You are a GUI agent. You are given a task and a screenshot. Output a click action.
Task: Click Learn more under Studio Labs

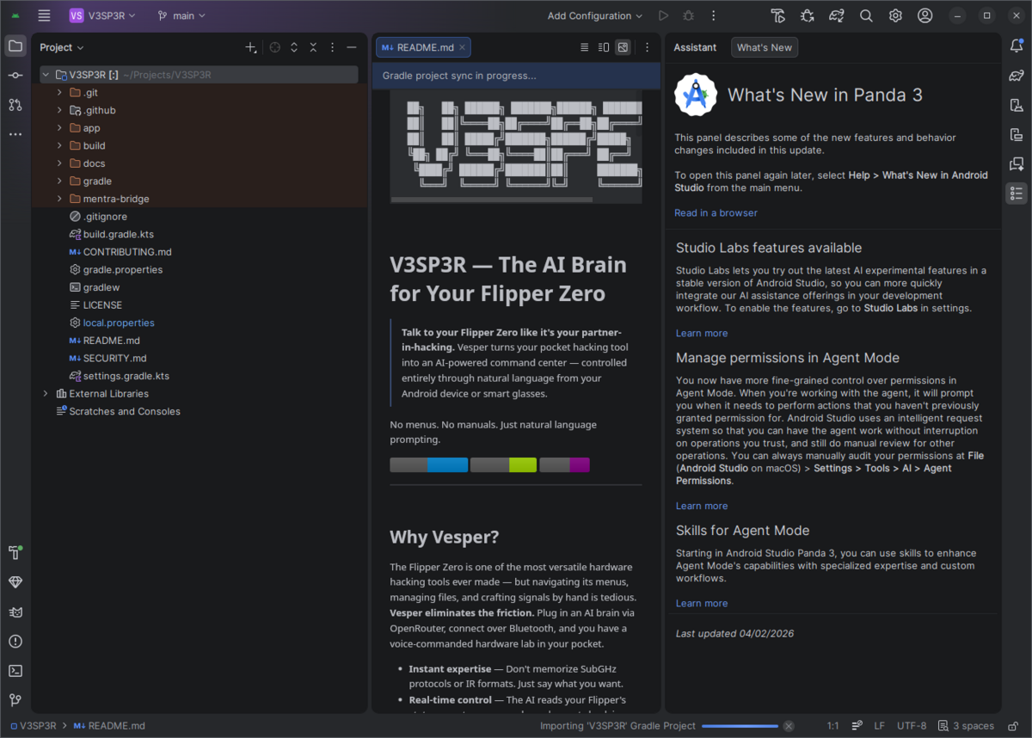[x=702, y=333]
